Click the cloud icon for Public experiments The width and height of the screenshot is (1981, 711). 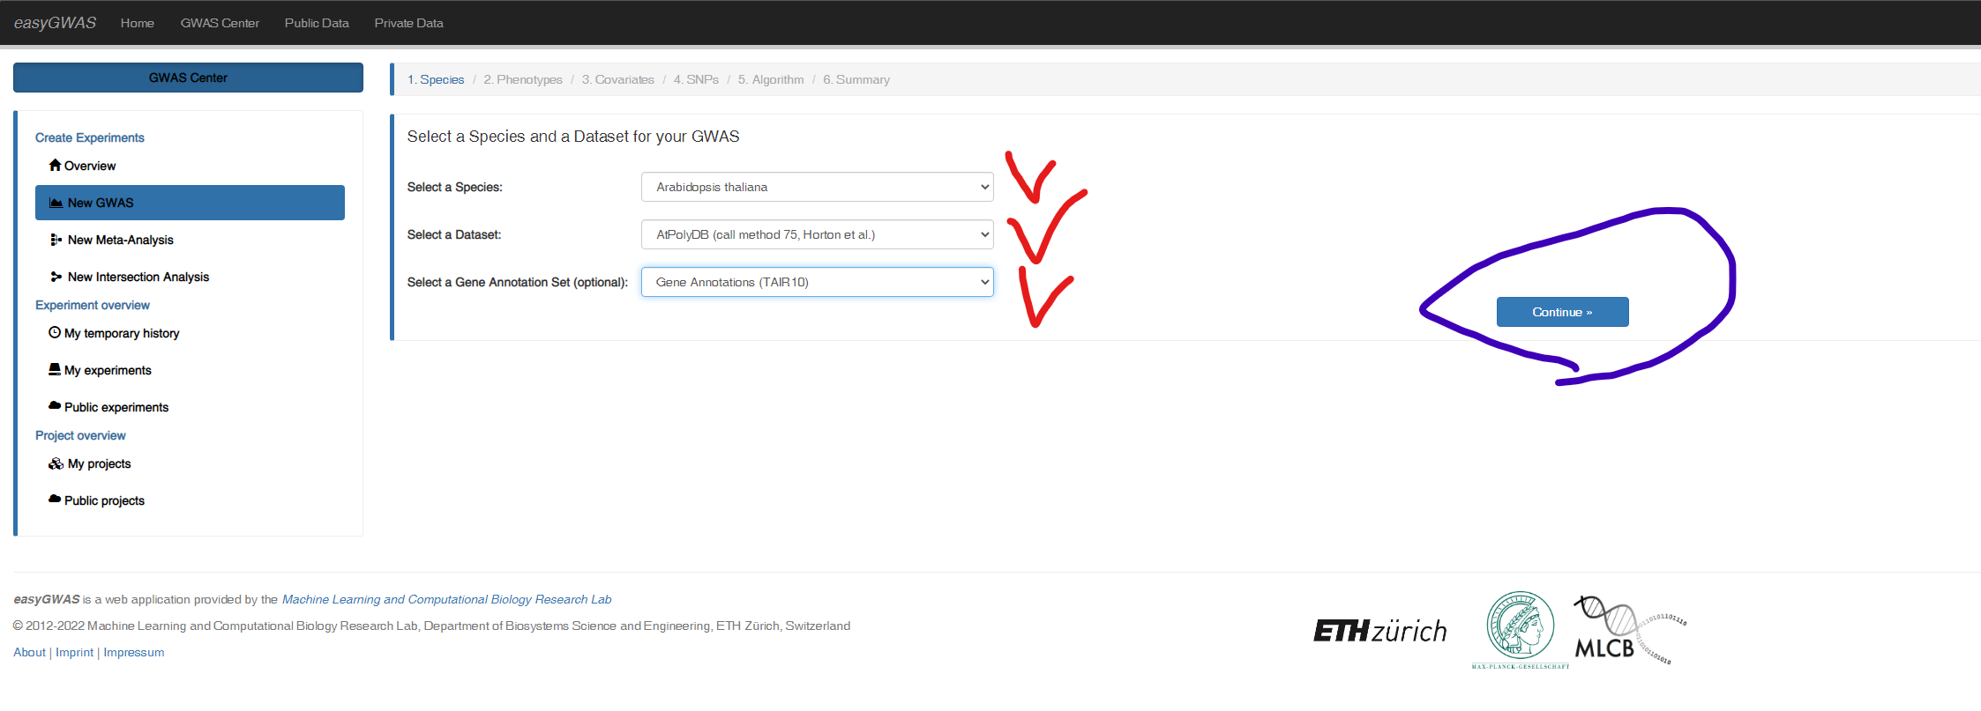tap(55, 406)
